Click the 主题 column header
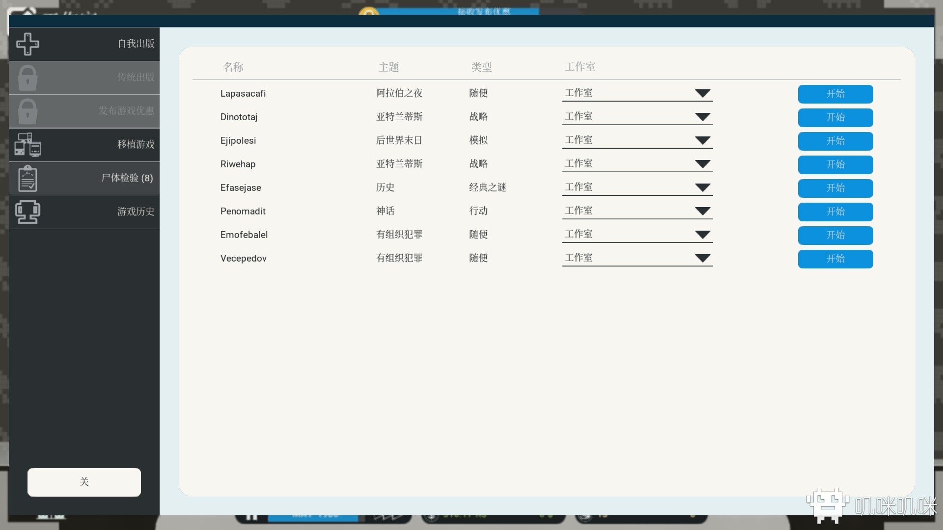Viewport: 943px width, 530px height. click(389, 67)
